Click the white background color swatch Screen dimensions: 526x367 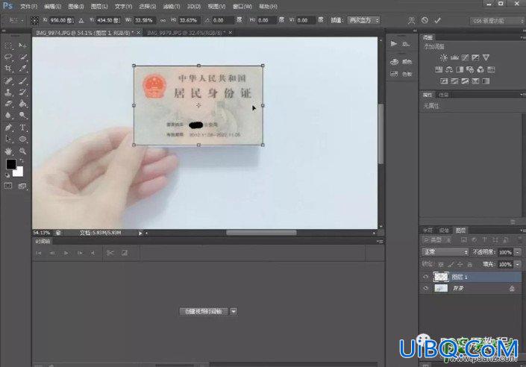[19, 172]
